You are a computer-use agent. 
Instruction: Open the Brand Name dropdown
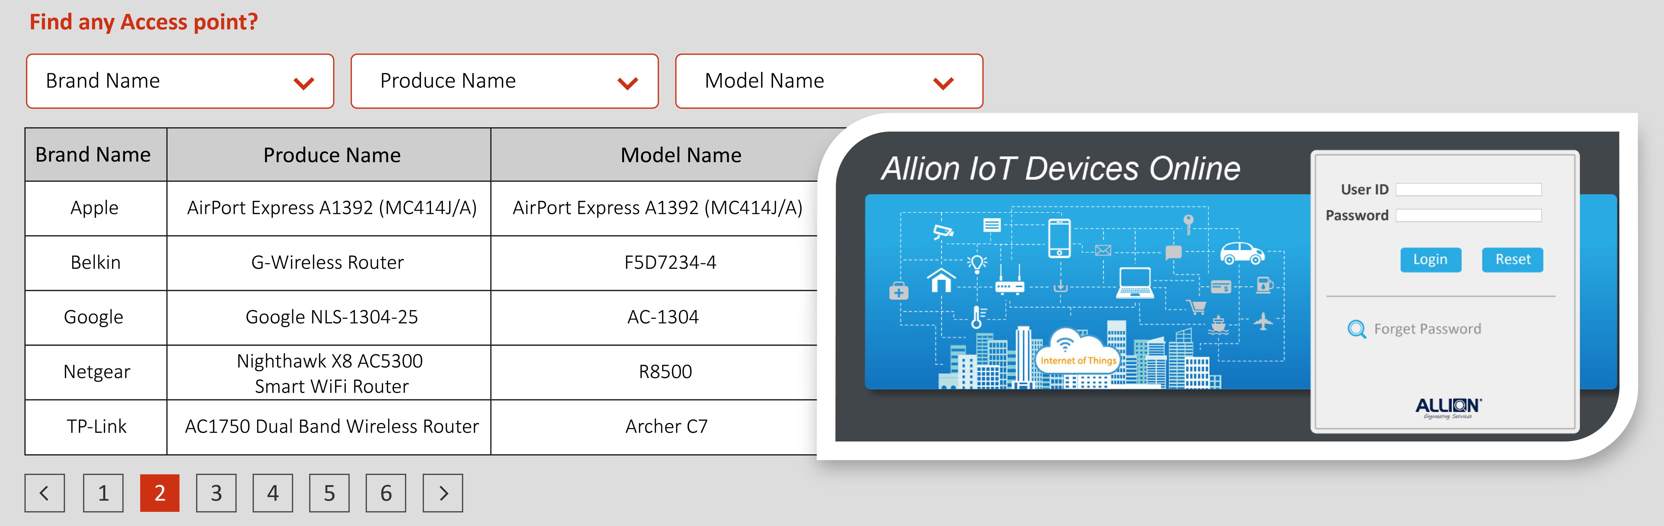pos(180,81)
